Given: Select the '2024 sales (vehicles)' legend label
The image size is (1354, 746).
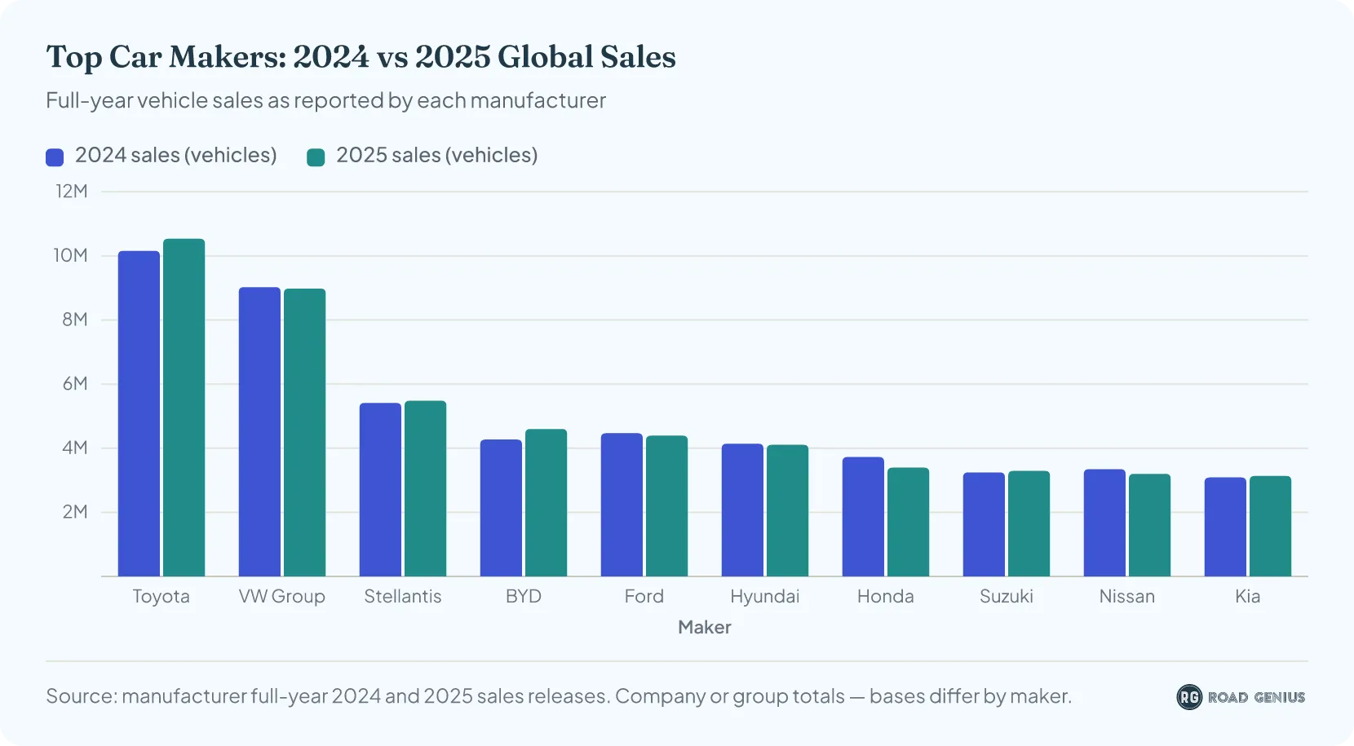Looking at the screenshot, I should point(176,155).
